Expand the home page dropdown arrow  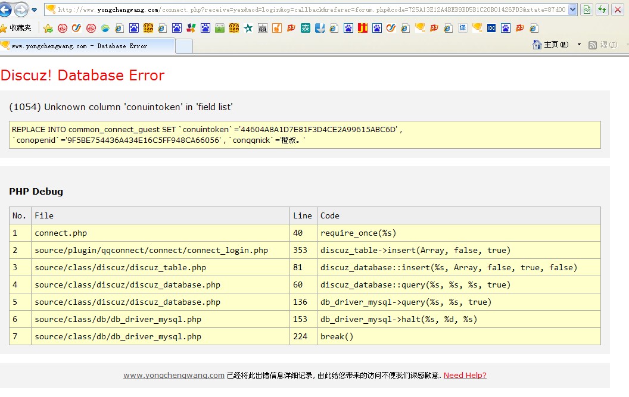tap(579, 45)
